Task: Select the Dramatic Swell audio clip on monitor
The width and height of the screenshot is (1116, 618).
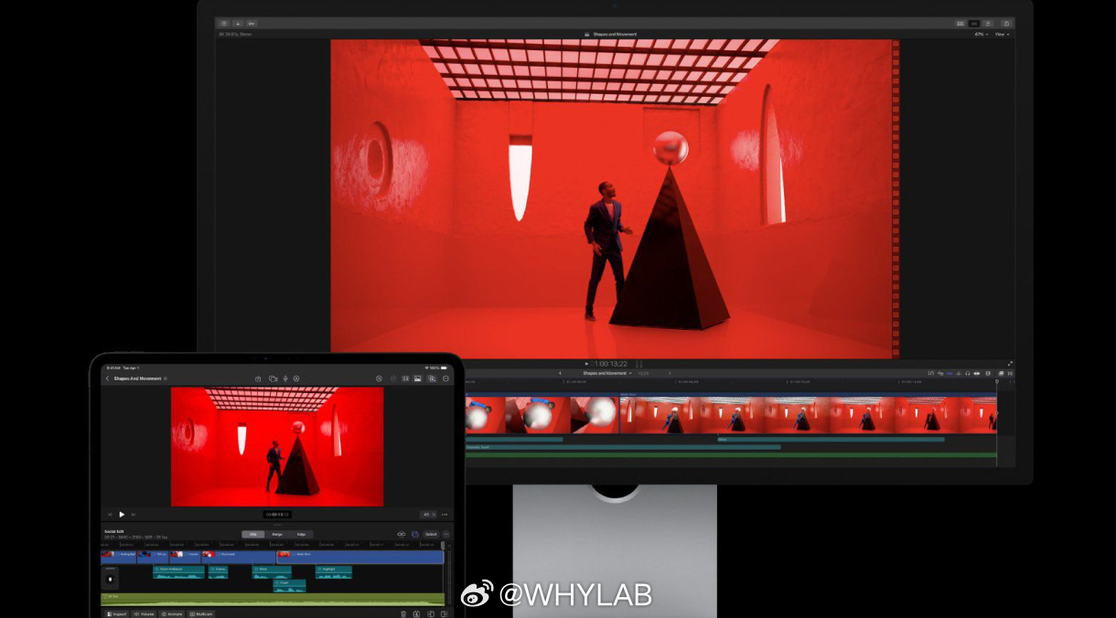Action: [623, 447]
